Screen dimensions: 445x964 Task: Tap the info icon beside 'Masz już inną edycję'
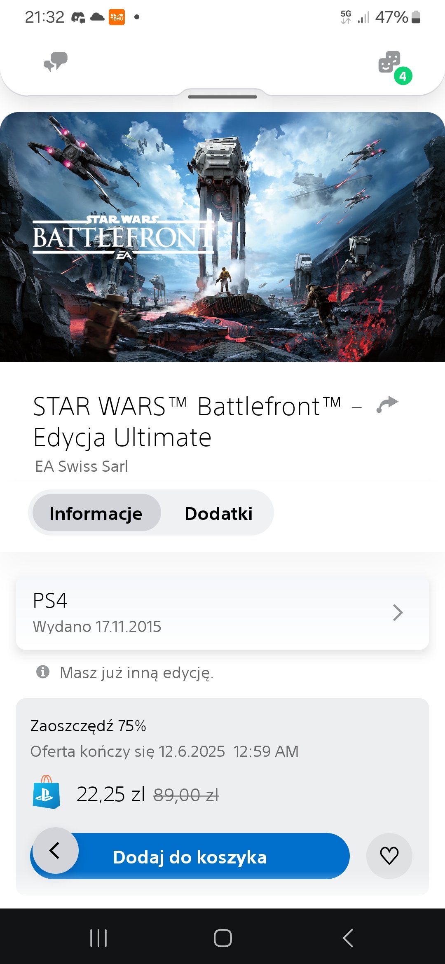[43, 672]
